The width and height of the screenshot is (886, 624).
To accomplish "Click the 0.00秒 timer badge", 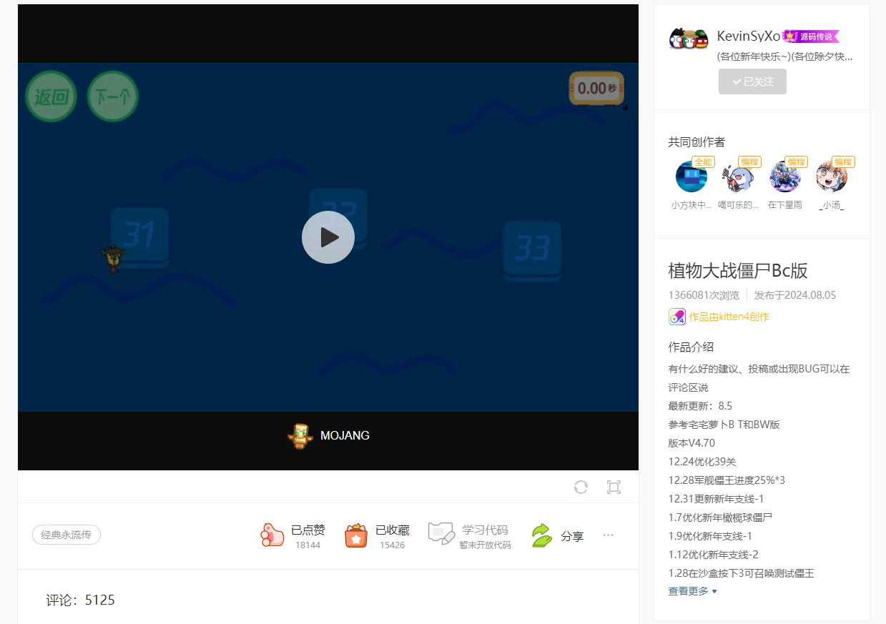I will [x=596, y=89].
